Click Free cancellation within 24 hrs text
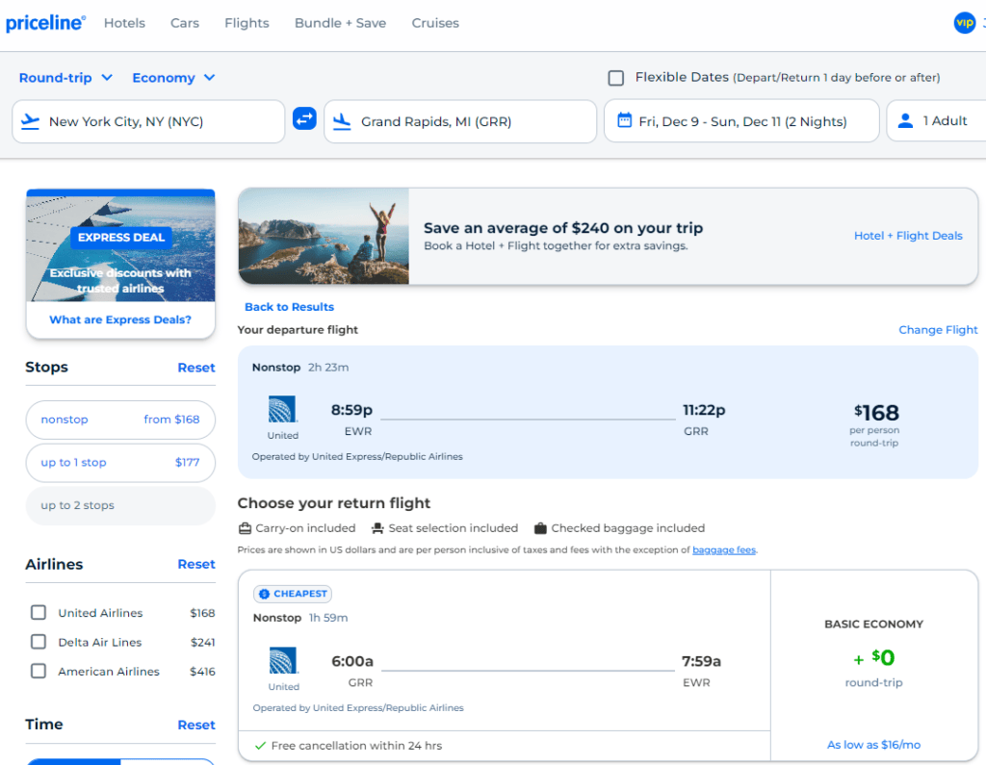 [356, 746]
